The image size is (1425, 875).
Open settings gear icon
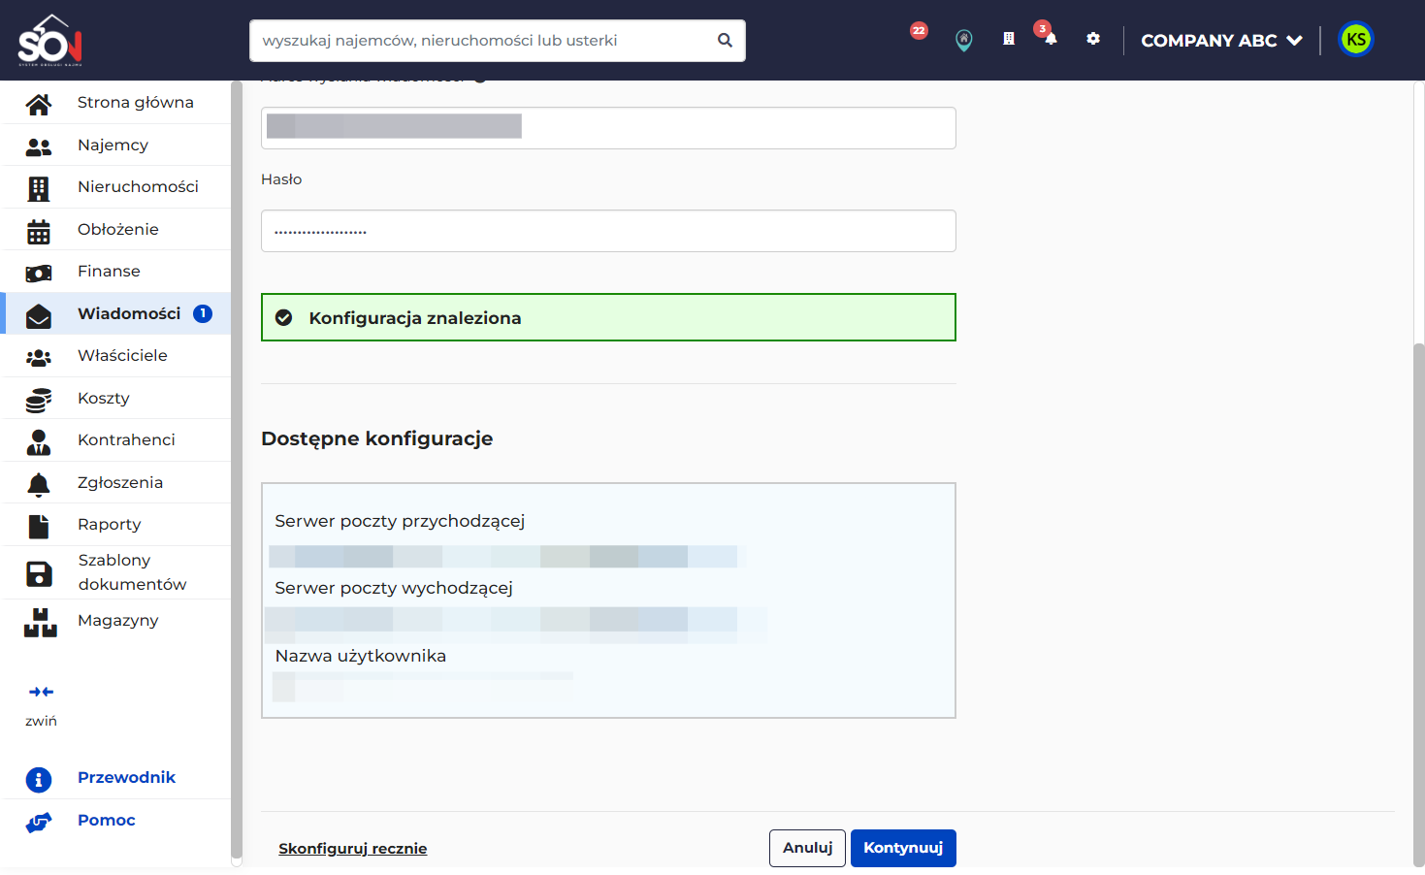tap(1093, 39)
